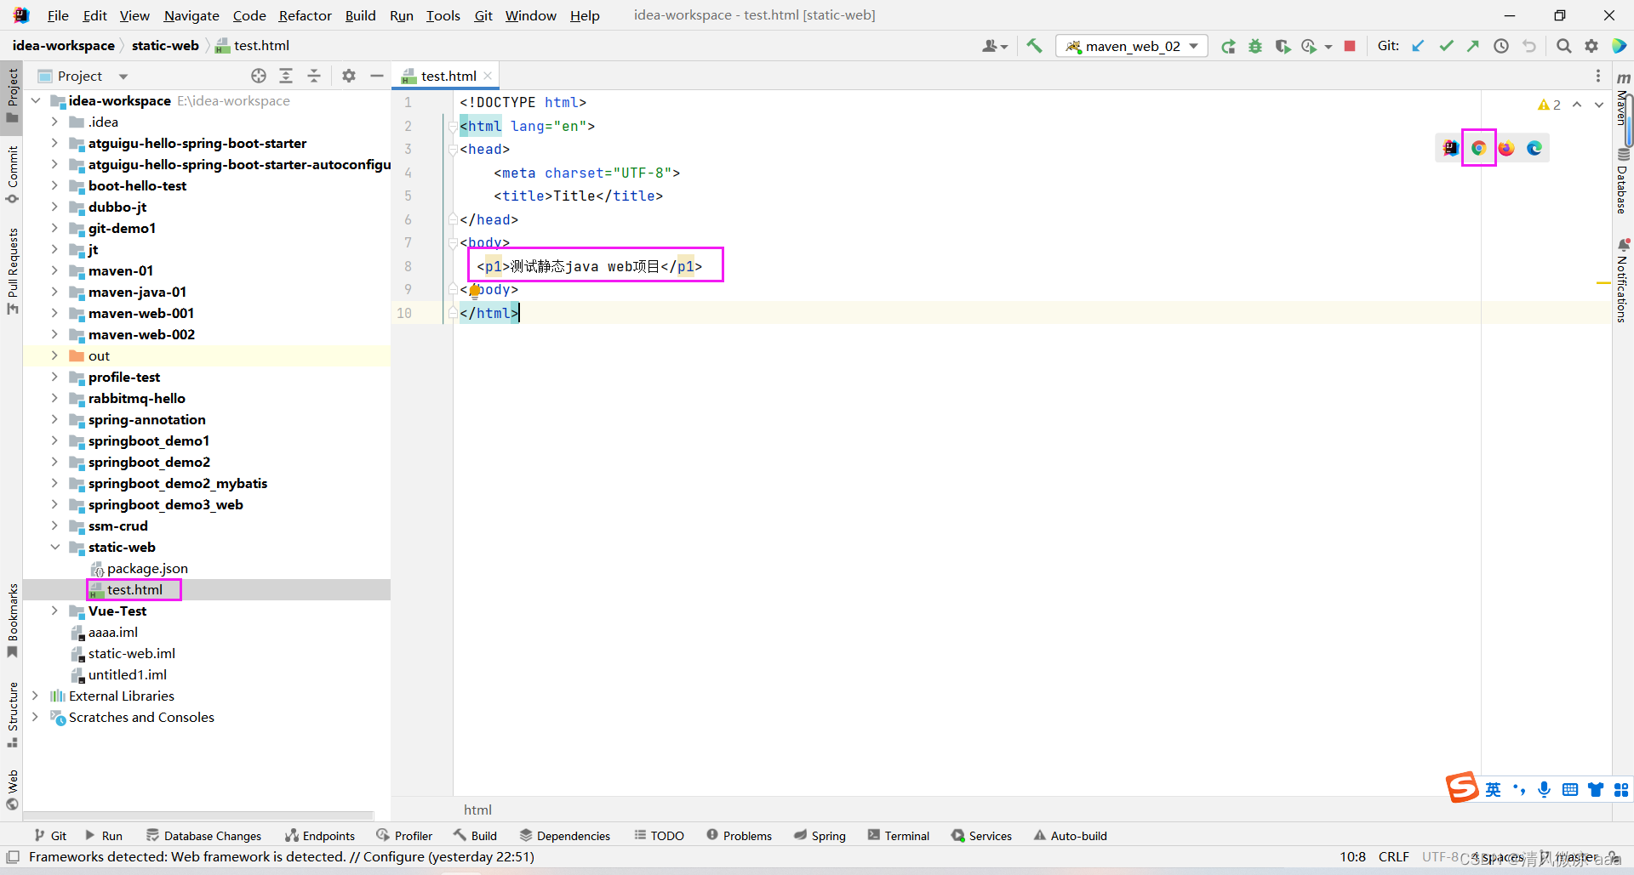The width and height of the screenshot is (1634, 875).
Task: Go to previous highlighted error arrow
Action: 1577,105
